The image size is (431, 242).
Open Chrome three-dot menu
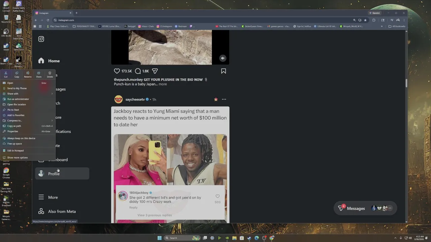[x=404, y=20]
